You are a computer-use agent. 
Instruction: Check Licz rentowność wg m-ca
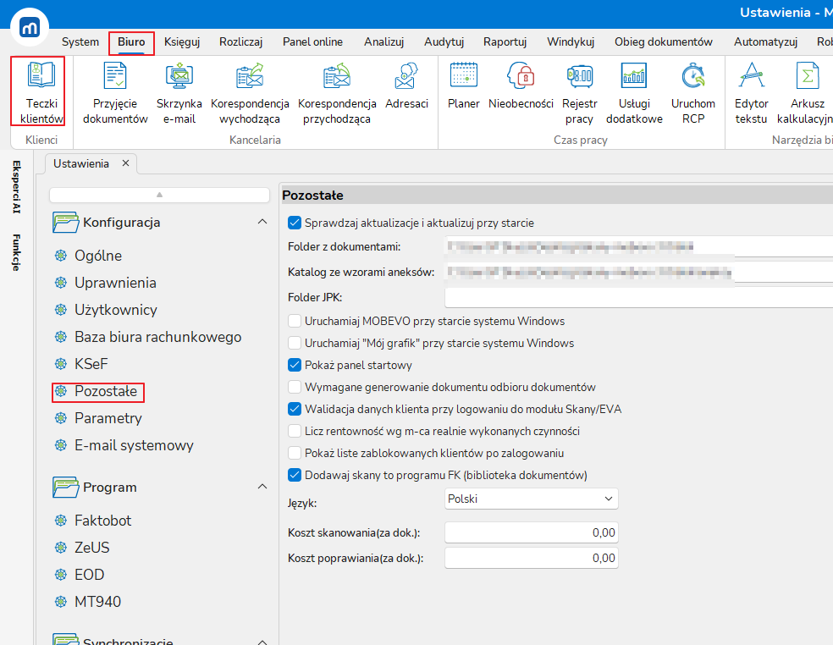tap(295, 432)
